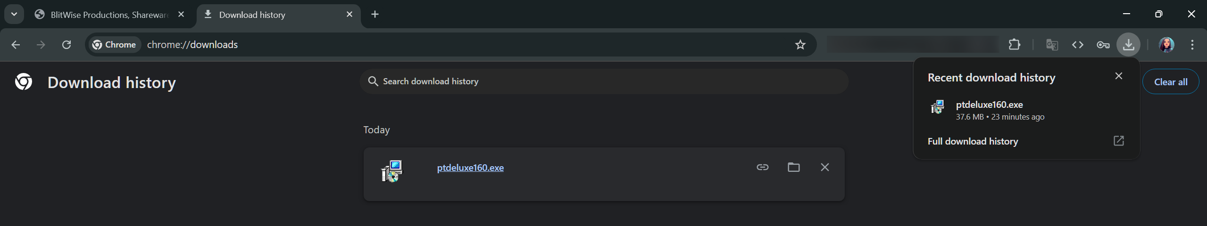Open Full download history link
The width and height of the screenshot is (1207, 226).
click(x=973, y=141)
